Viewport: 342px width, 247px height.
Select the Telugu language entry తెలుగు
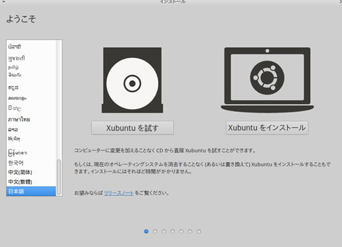pos(31,75)
